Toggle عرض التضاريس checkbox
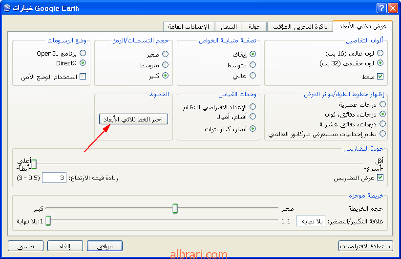 coord(380,178)
